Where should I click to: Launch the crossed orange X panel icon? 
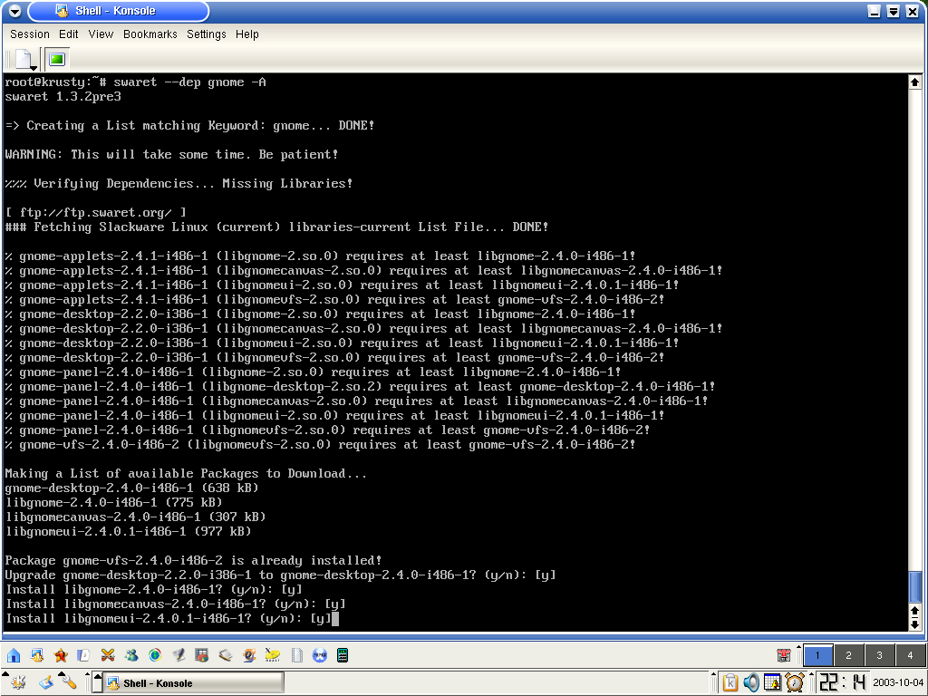[107, 655]
